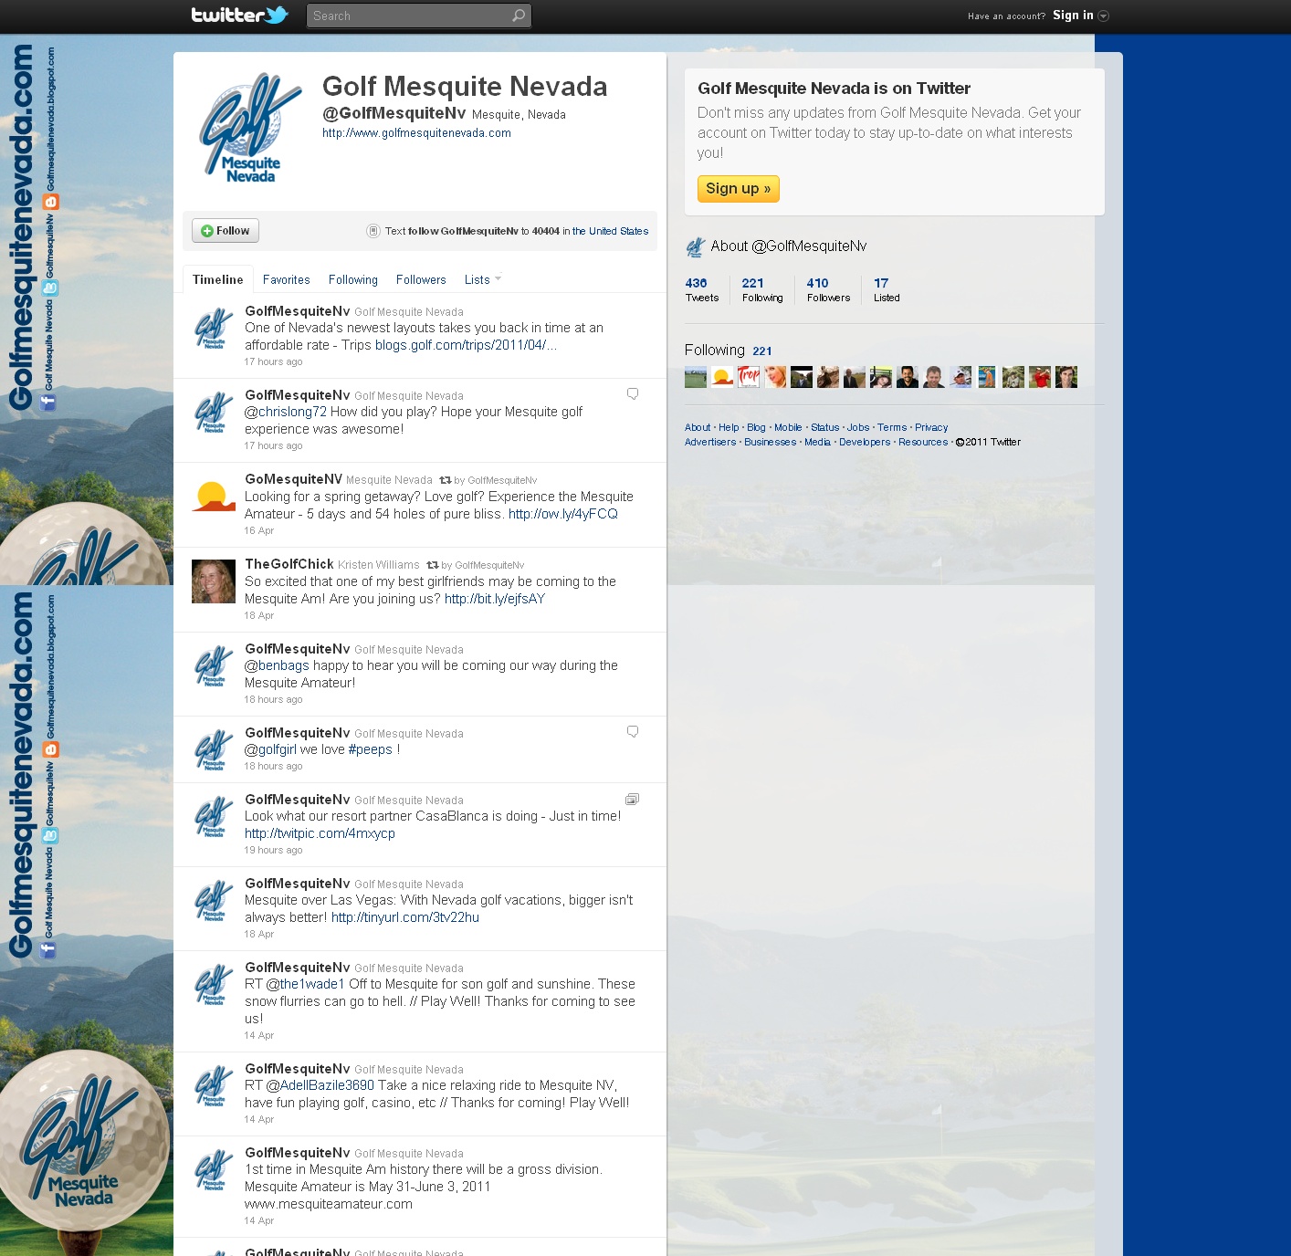Image resolution: width=1291 pixels, height=1256 pixels.
Task: Open http://bit.ly/ejfsAY link
Action: [494, 599]
